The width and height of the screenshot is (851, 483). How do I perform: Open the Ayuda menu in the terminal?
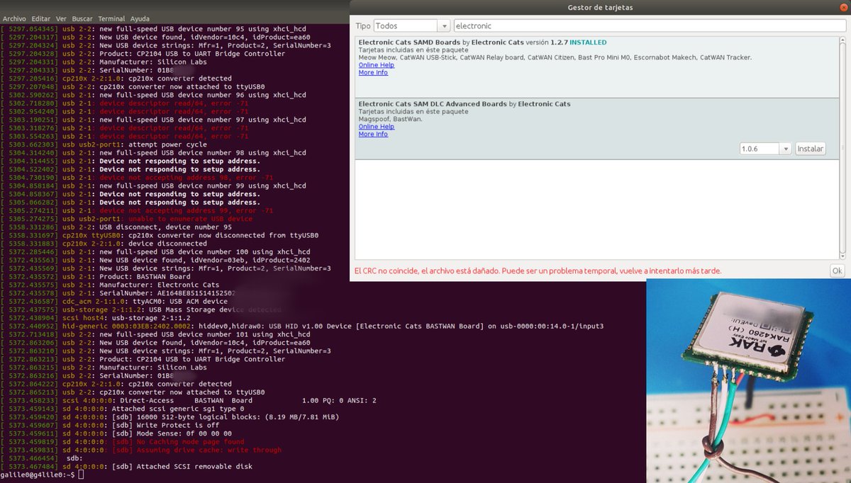(140, 18)
